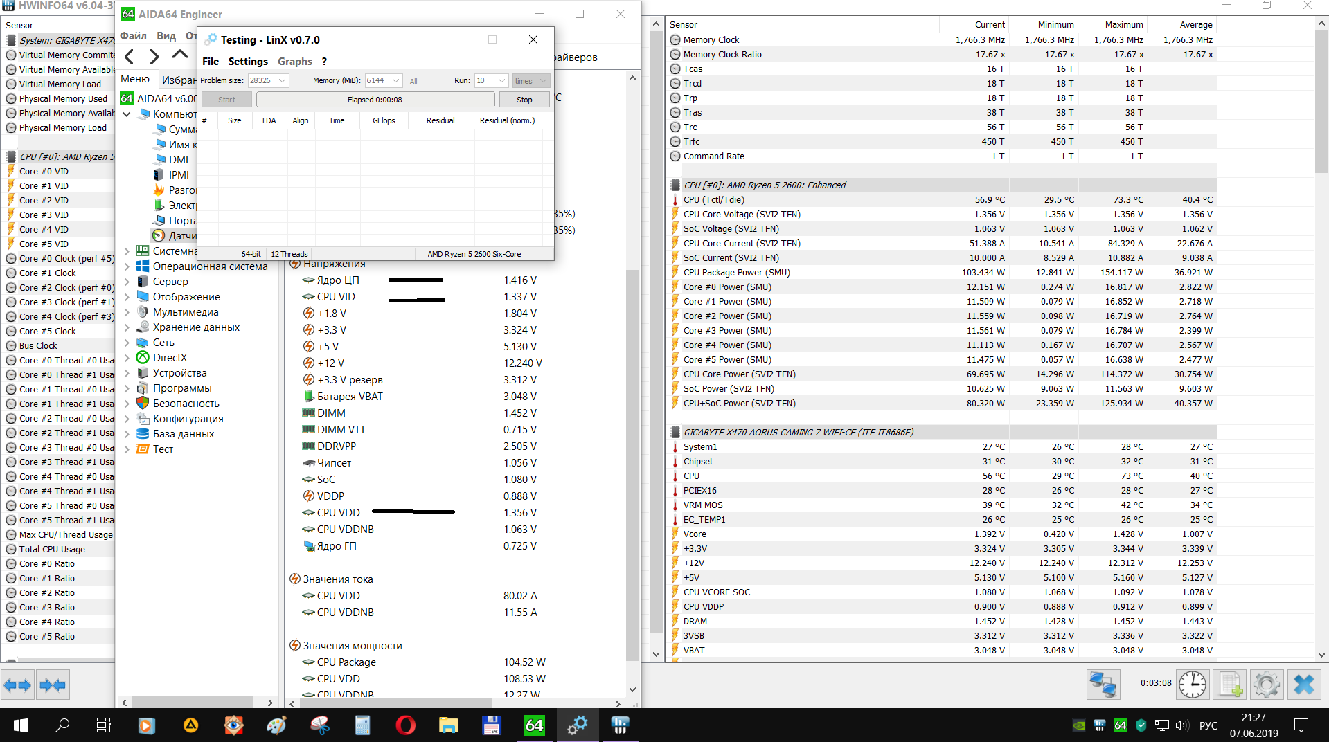Open the notification center icon

coord(1302,725)
